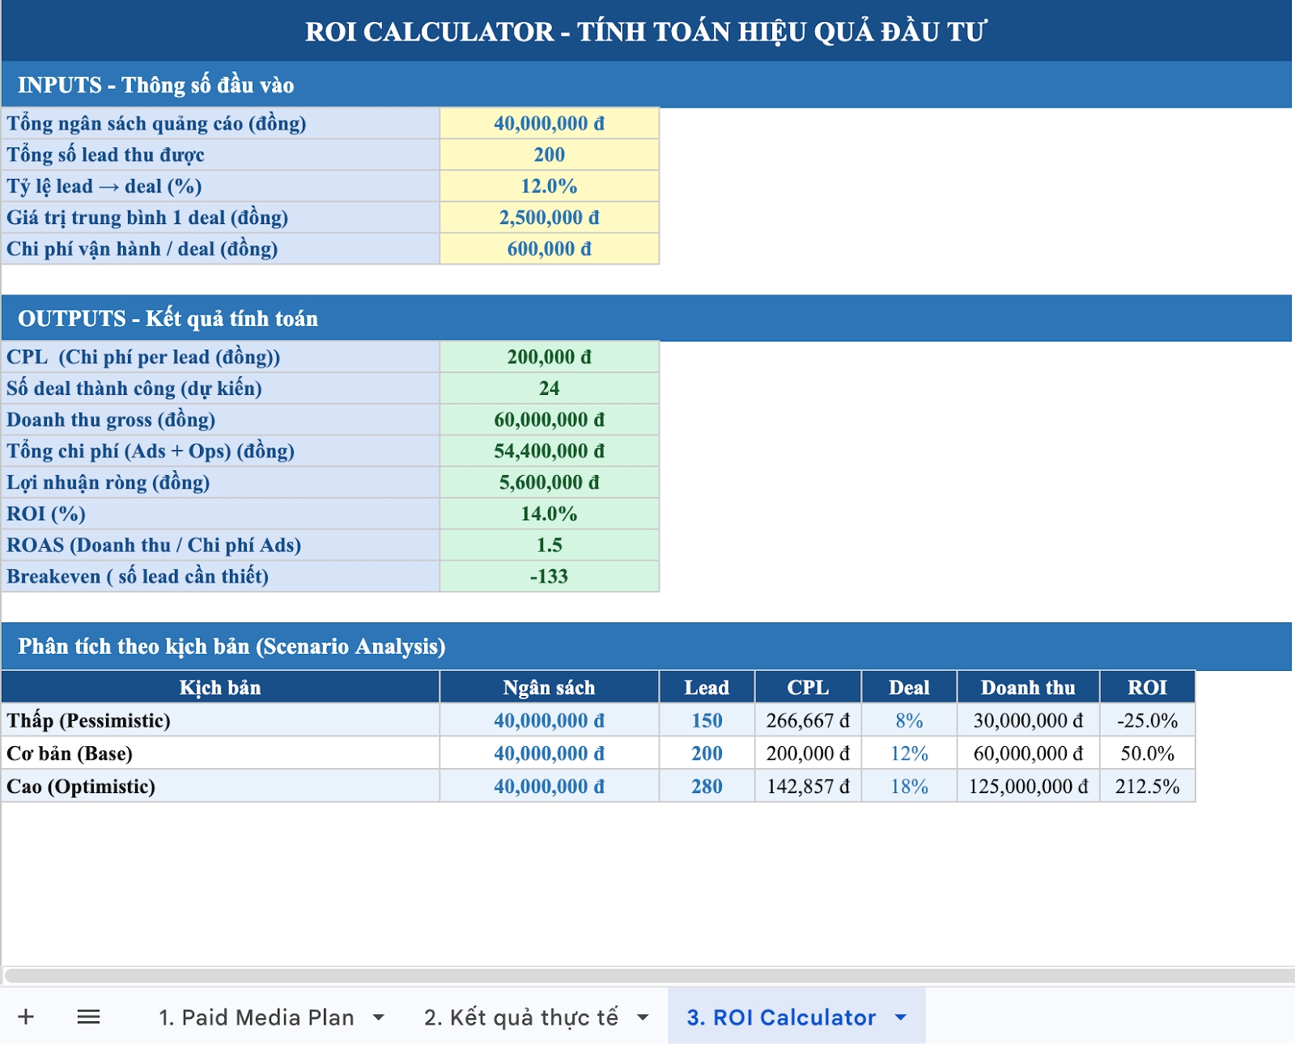Select the Breakeven result cell showing -133
Image resolution: width=1295 pixels, height=1044 pixels.
549,576
